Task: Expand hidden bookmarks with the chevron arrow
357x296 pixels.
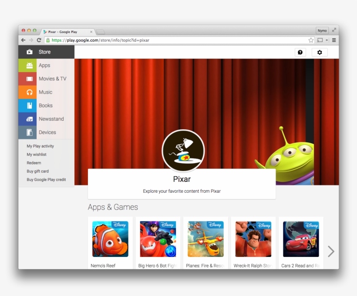Action: pyautogui.click(x=327, y=39)
